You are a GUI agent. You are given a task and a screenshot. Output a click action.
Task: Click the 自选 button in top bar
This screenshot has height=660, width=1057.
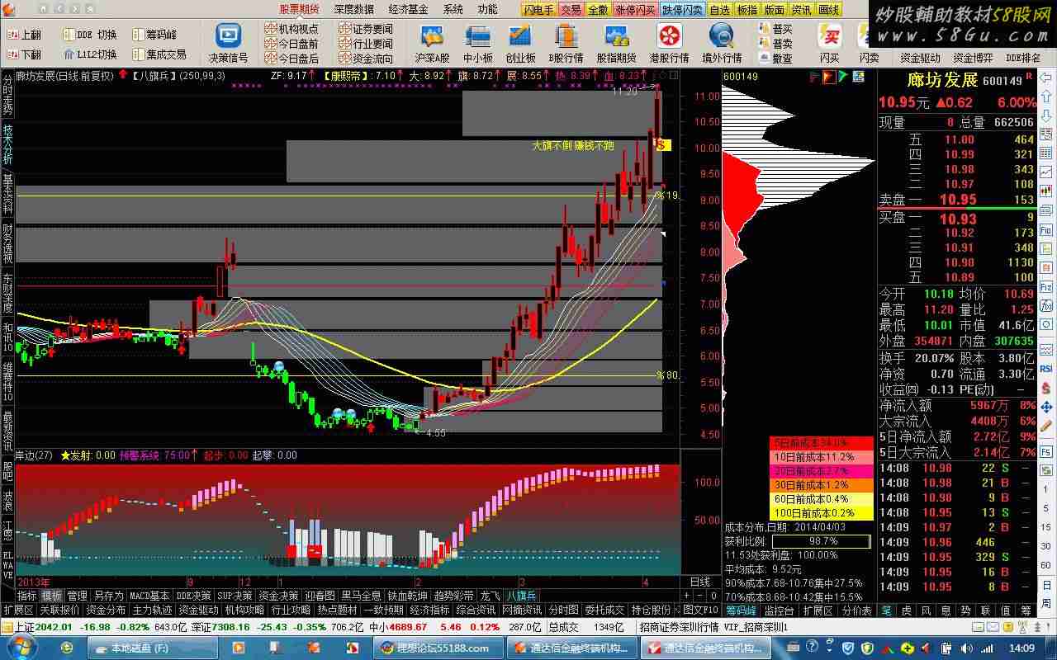pyautogui.click(x=719, y=10)
